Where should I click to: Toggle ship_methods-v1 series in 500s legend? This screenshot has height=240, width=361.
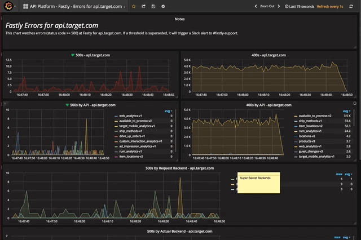130,131
